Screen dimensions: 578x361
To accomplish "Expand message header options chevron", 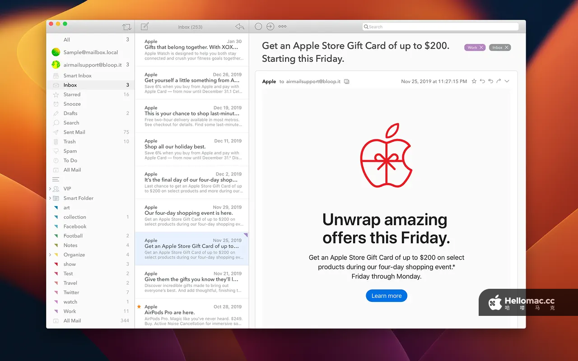I will [507, 81].
